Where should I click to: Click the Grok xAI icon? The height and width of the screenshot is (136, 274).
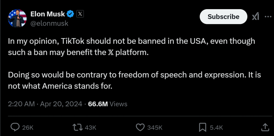[x=255, y=17]
